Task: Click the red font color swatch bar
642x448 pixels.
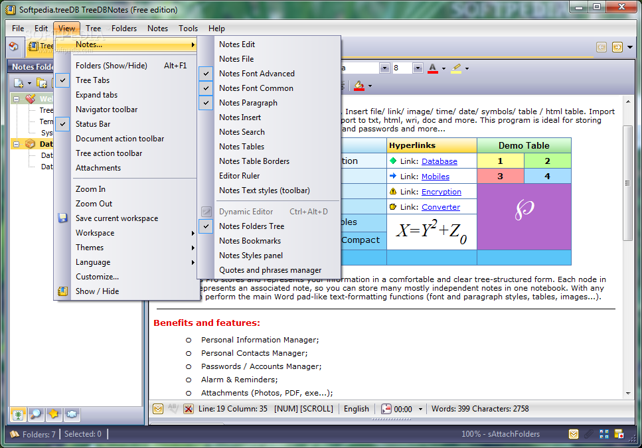Action: click(433, 72)
